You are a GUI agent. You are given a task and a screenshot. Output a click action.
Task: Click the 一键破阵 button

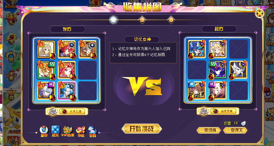(209, 130)
